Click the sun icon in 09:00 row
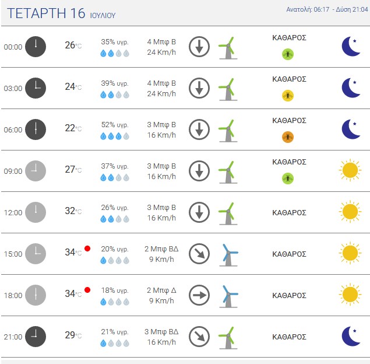 (350, 170)
